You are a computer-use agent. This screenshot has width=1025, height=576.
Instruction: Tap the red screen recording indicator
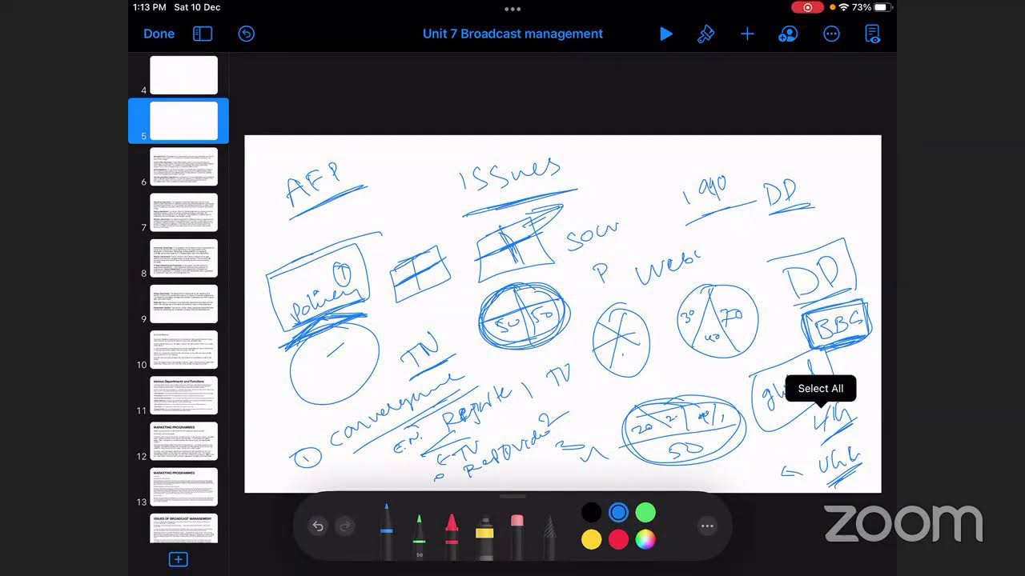click(x=808, y=7)
